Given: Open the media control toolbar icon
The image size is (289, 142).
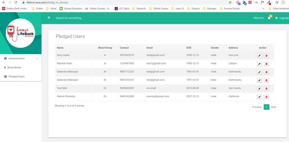Looking at the screenshot, I should [277, 3].
